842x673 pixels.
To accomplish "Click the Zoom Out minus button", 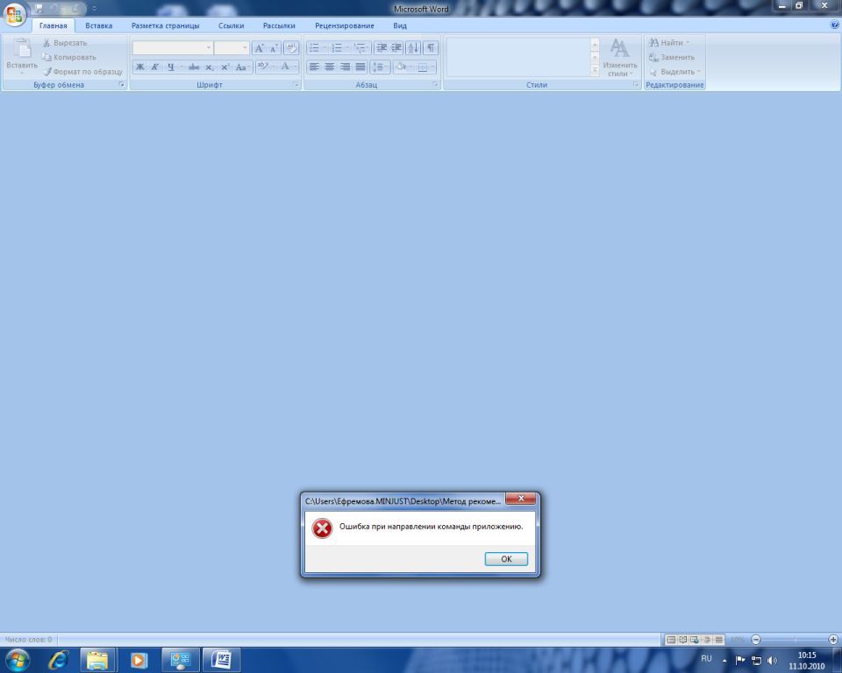I will point(756,639).
